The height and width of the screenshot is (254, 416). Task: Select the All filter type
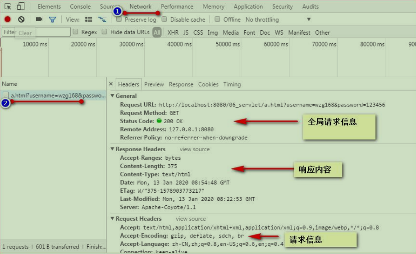coord(157,32)
